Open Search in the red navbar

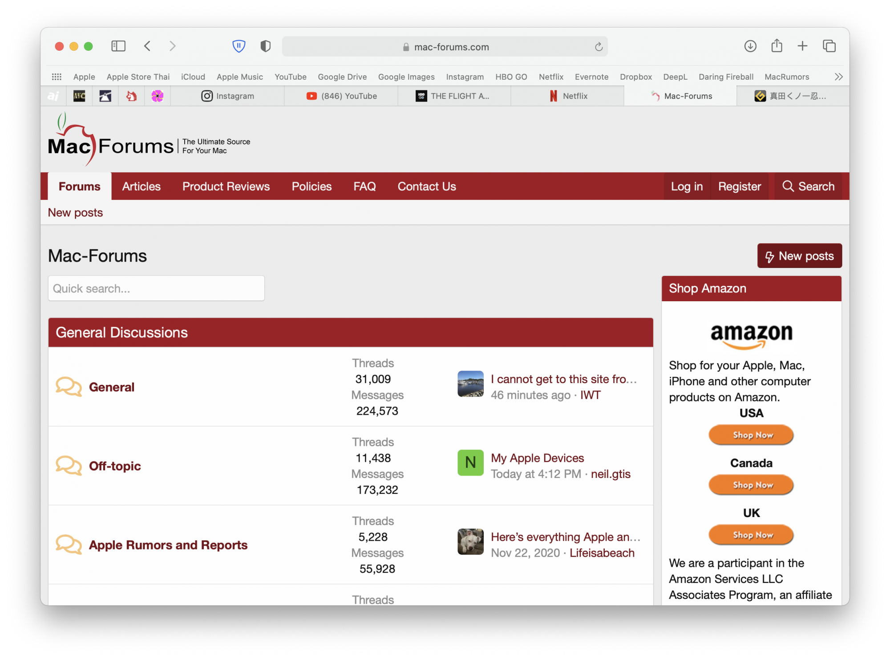(x=808, y=186)
